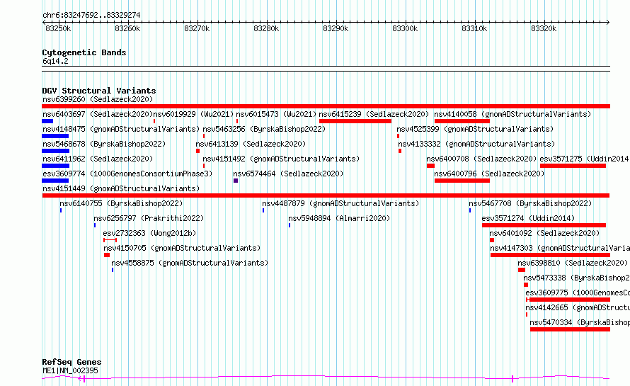Click the 83320k ruler position
630x386 pixels.
tap(544, 28)
